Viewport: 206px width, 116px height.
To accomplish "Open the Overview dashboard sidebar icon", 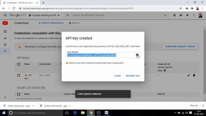I will 5,32.
